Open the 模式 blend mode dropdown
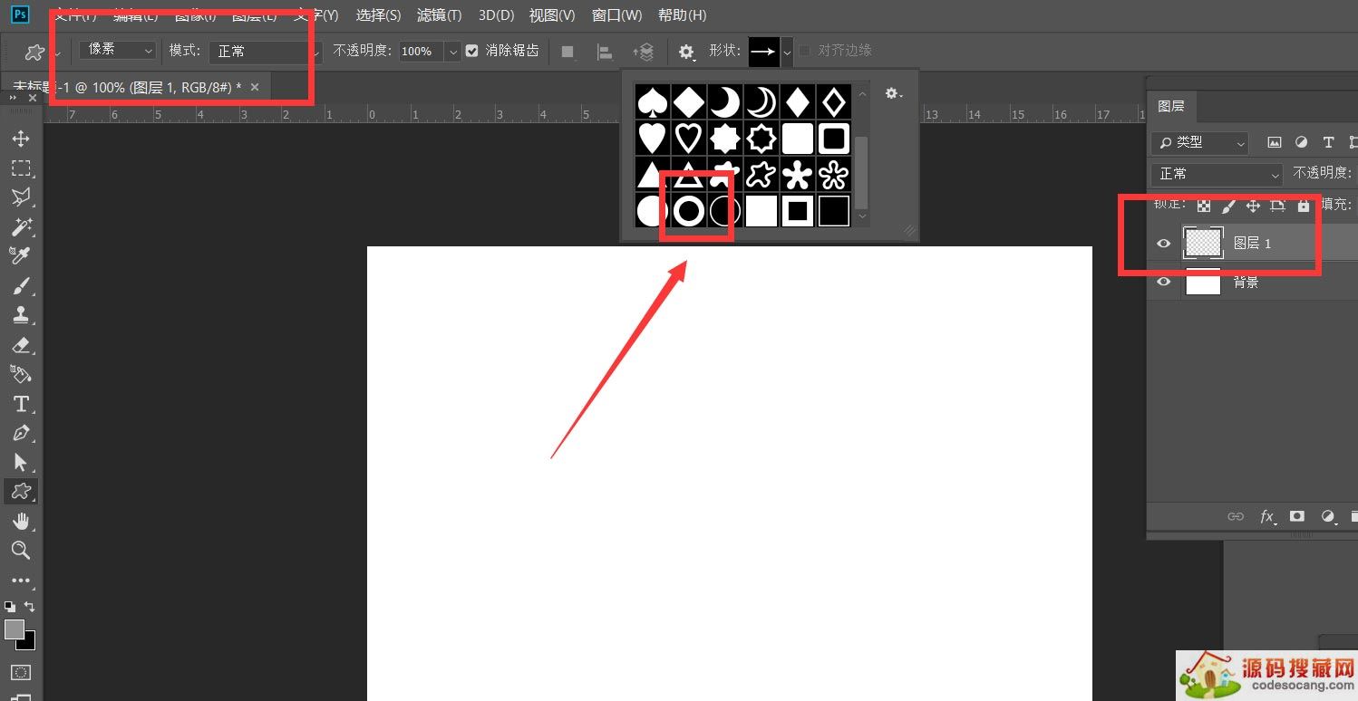This screenshot has height=701, width=1358. point(265,52)
